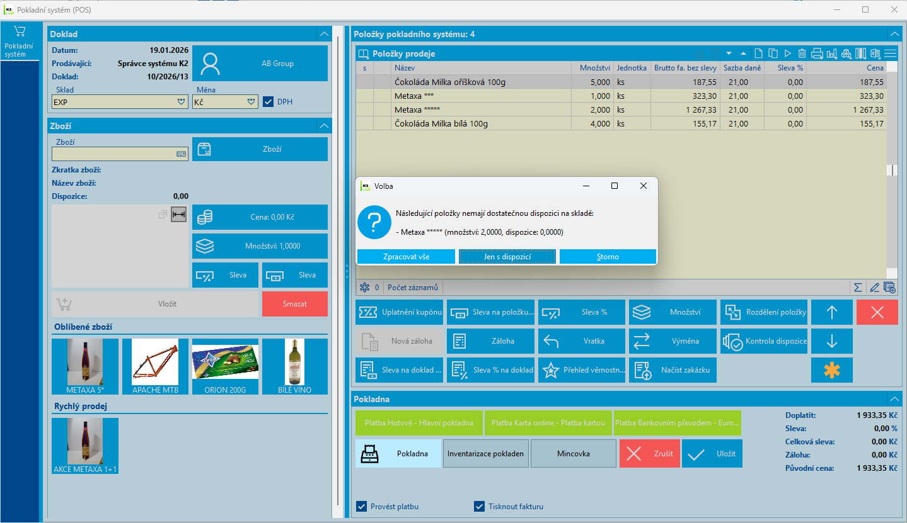
Task: Click the table-add icon below the grid
Action: pyautogui.click(x=889, y=288)
